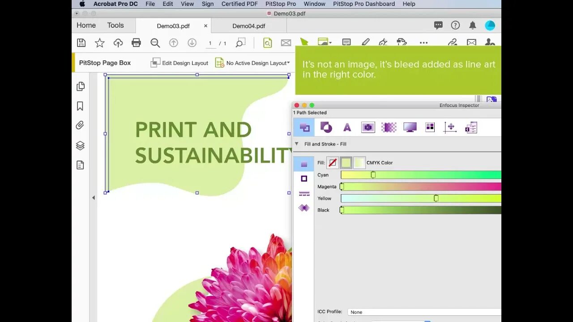Viewport: 573px width, 322px height.
Task: Open ICC Profile None dropdown
Action: click(424, 312)
